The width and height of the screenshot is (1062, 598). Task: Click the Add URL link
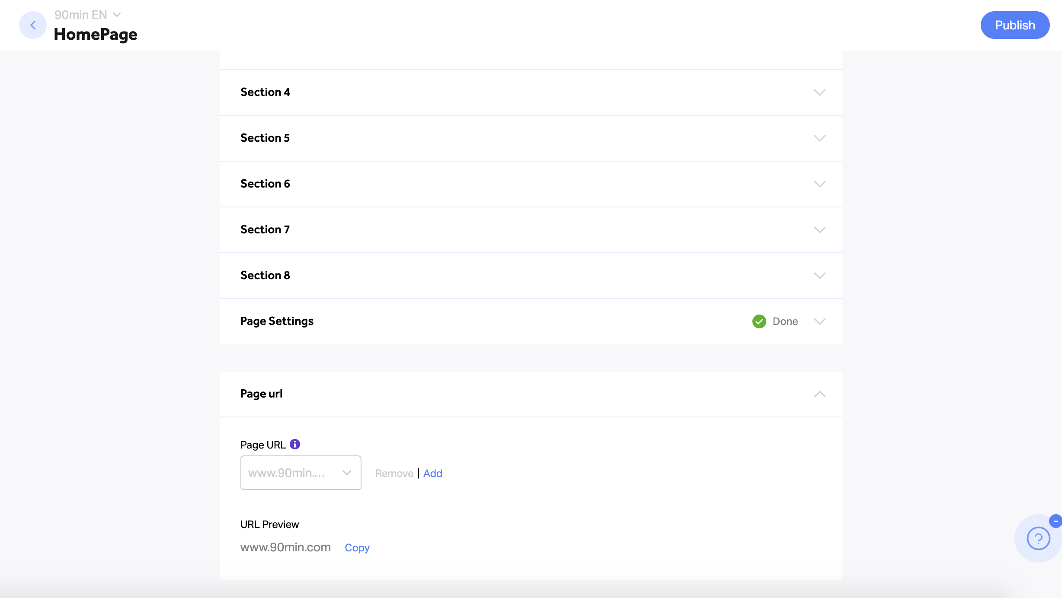pos(433,474)
